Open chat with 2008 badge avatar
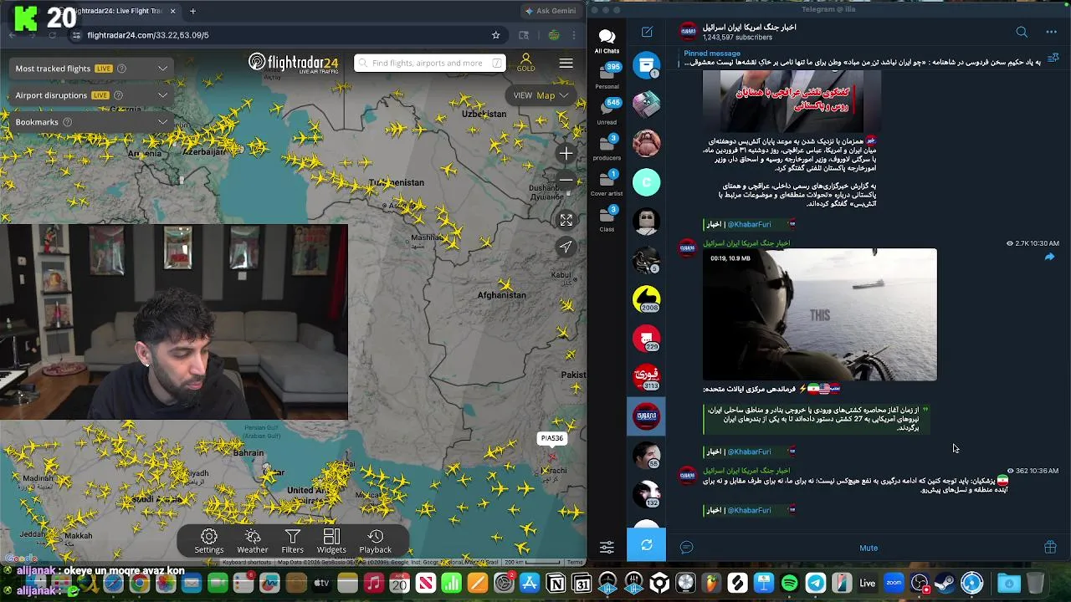This screenshot has height=602, width=1071. (647, 299)
